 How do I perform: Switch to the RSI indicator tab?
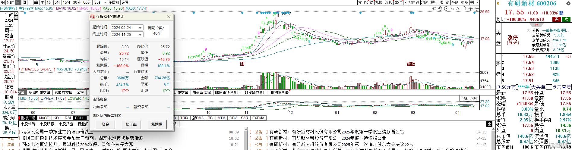point(68,118)
